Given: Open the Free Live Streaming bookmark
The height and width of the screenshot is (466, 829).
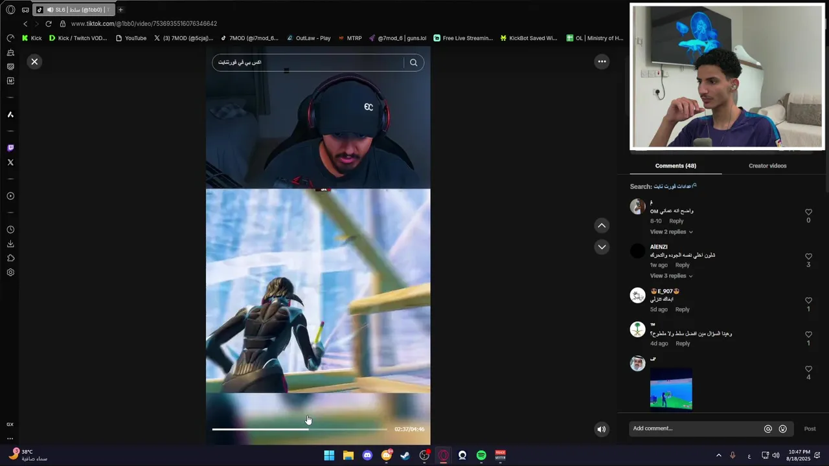Looking at the screenshot, I should (x=463, y=38).
